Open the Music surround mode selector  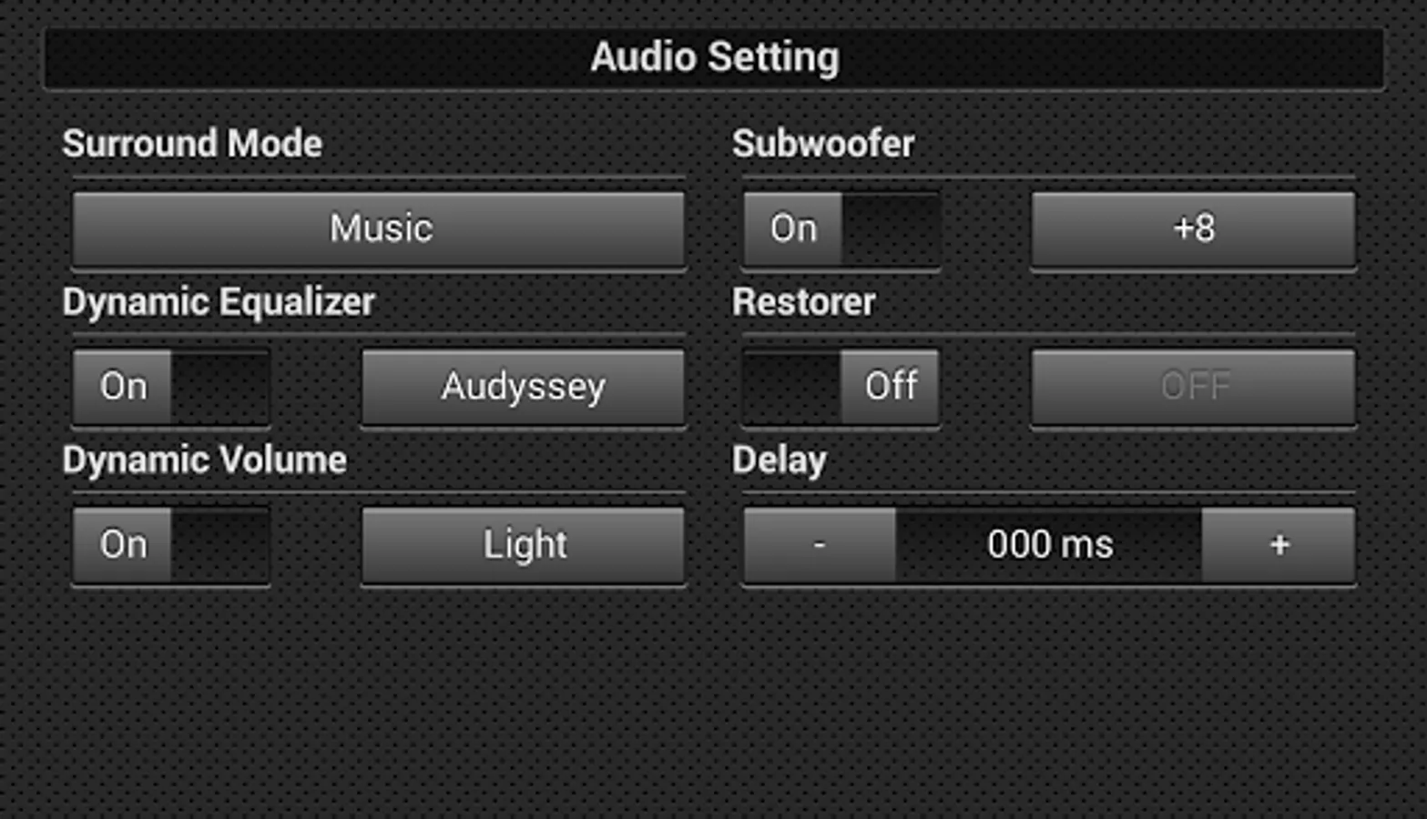tap(379, 228)
